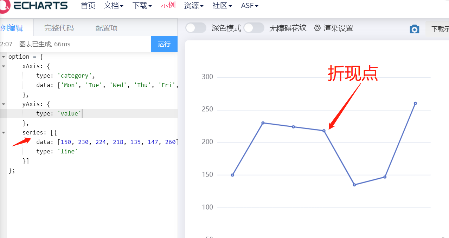Open the 下载 dropdown menu
This screenshot has height=238, width=449.
click(x=142, y=5)
